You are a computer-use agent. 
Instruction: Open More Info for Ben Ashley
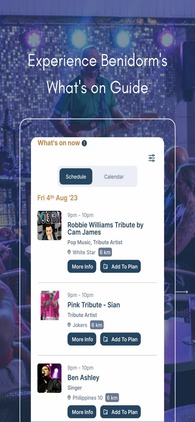click(x=82, y=412)
